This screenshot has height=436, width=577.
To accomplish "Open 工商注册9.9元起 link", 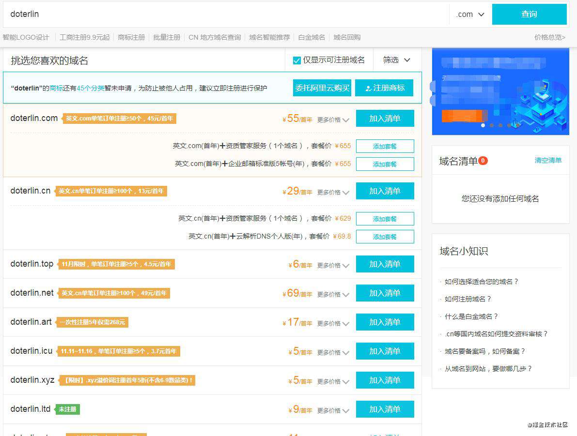I will (85, 37).
